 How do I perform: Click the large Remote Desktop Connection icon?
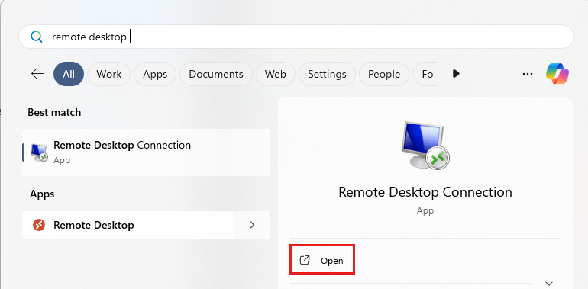pyautogui.click(x=425, y=145)
